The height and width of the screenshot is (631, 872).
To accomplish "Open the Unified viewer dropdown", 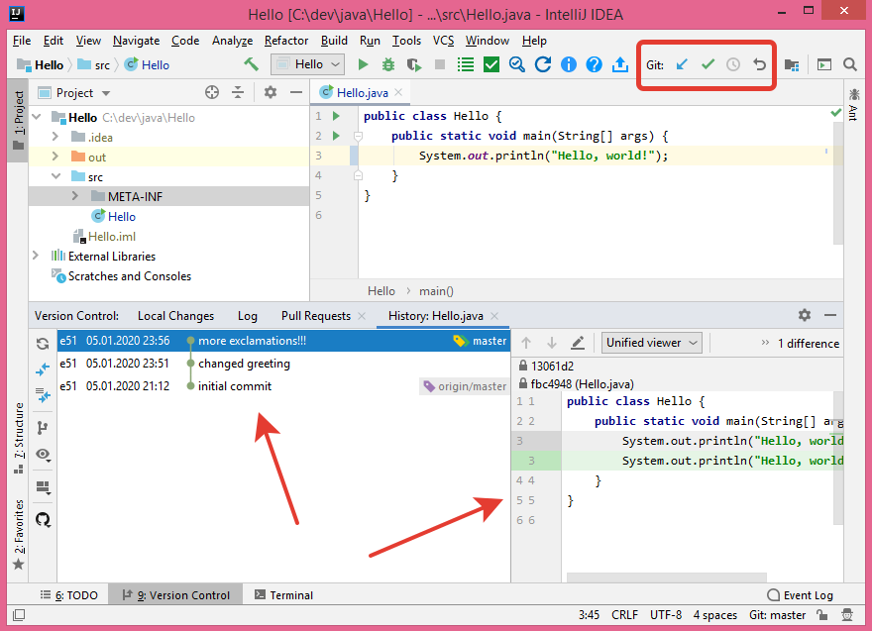I will pos(652,343).
